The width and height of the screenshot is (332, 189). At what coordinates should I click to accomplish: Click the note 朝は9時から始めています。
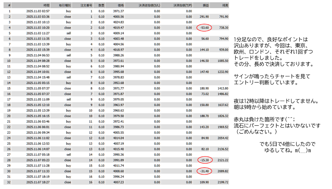click(265, 107)
